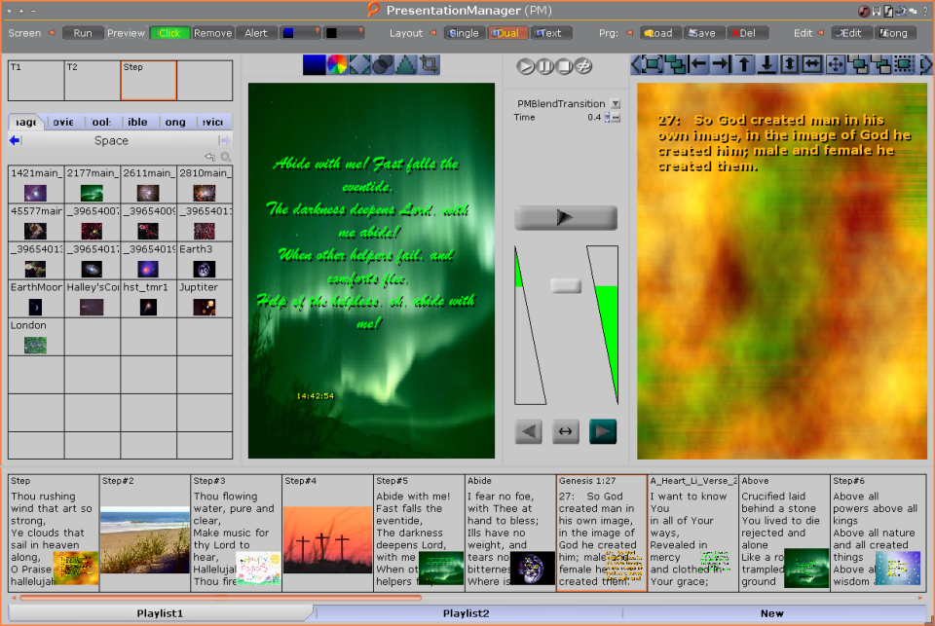Image resolution: width=935 pixels, height=626 pixels.
Task: Switch to the Bible tab
Action: click(137, 122)
